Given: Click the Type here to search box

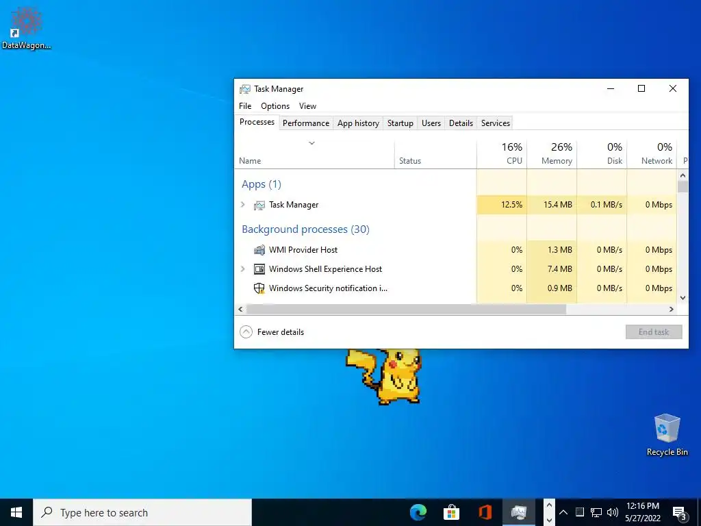Looking at the screenshot, I should point(142,512).
